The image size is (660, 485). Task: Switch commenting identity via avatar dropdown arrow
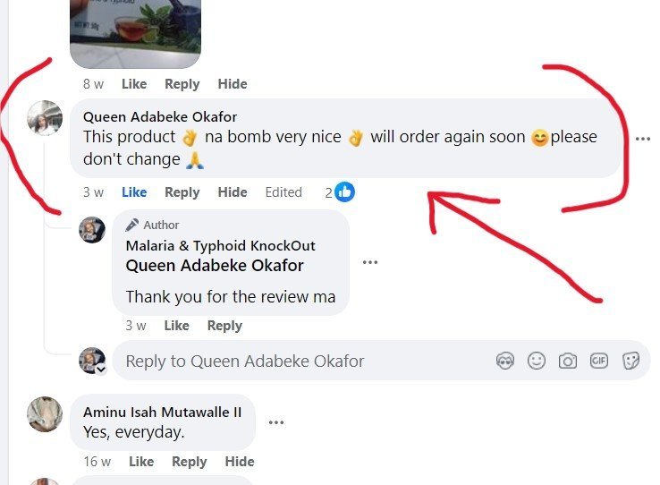tap(101, 370)
